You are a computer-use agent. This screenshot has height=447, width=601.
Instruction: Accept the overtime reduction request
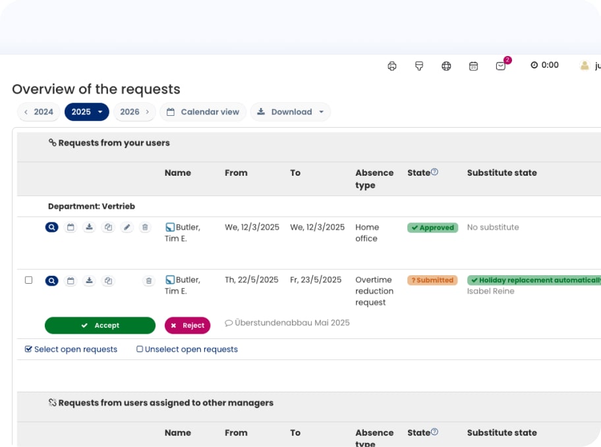pyautogui.click(x=100, y=325)
